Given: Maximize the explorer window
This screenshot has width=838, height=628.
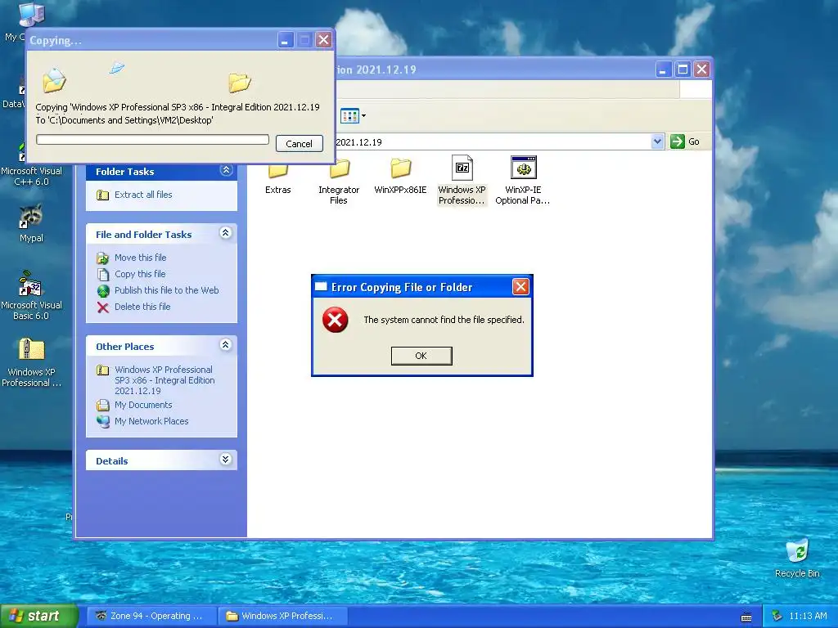Looking at the screenshot, I should click(683, 70).
